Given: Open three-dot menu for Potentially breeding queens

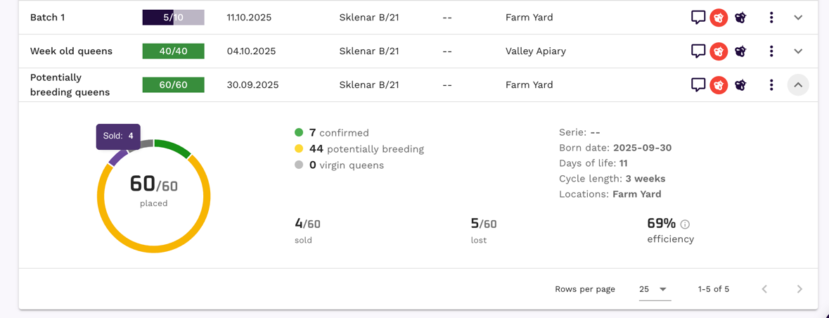Looking at the screenshot, I should tap(771, 85).
